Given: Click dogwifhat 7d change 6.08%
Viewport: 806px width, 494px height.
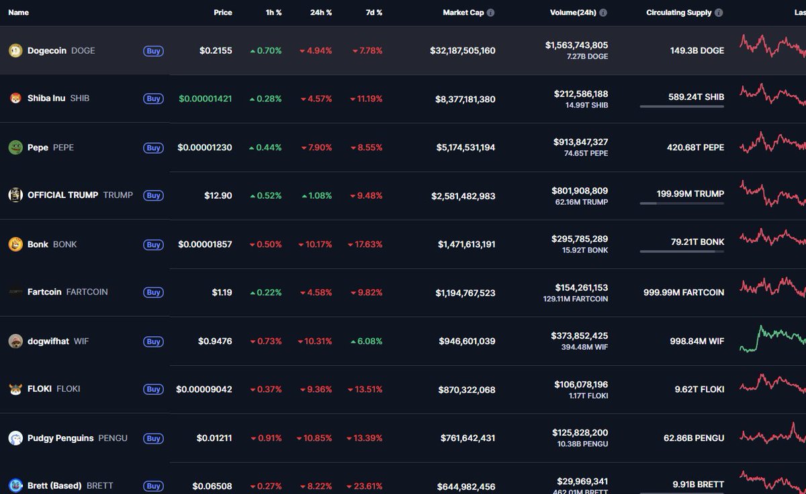Looking at the screenshot, I should [366, 341].
